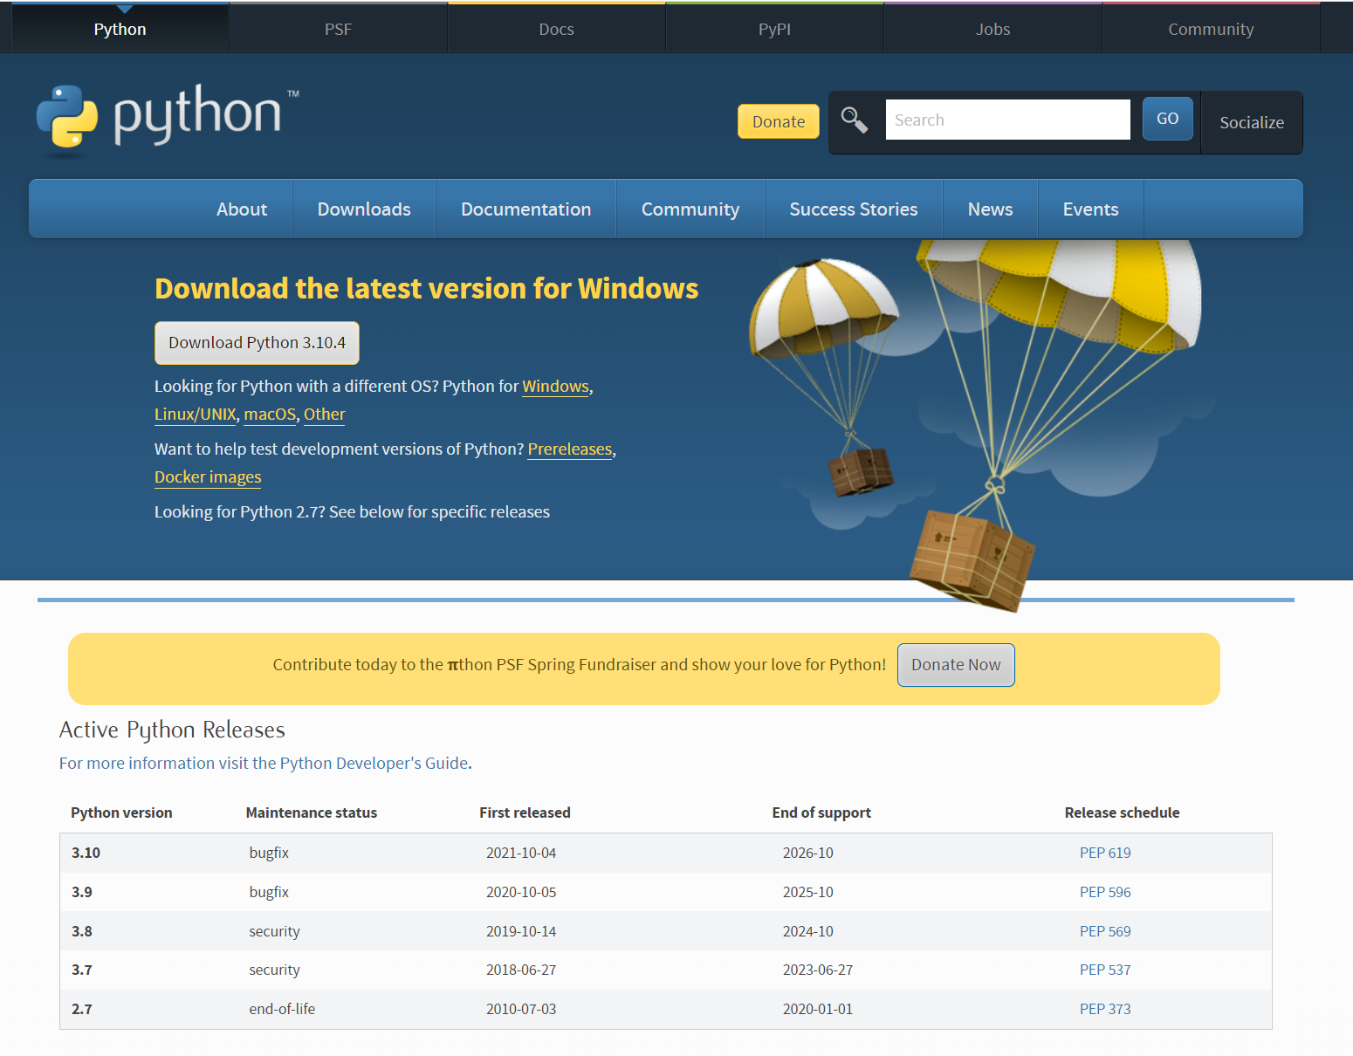Viewport: 1353px width, 1056px height.
Task: Click the 'end-of-life' status cell
Action: tap(282, 1009)
